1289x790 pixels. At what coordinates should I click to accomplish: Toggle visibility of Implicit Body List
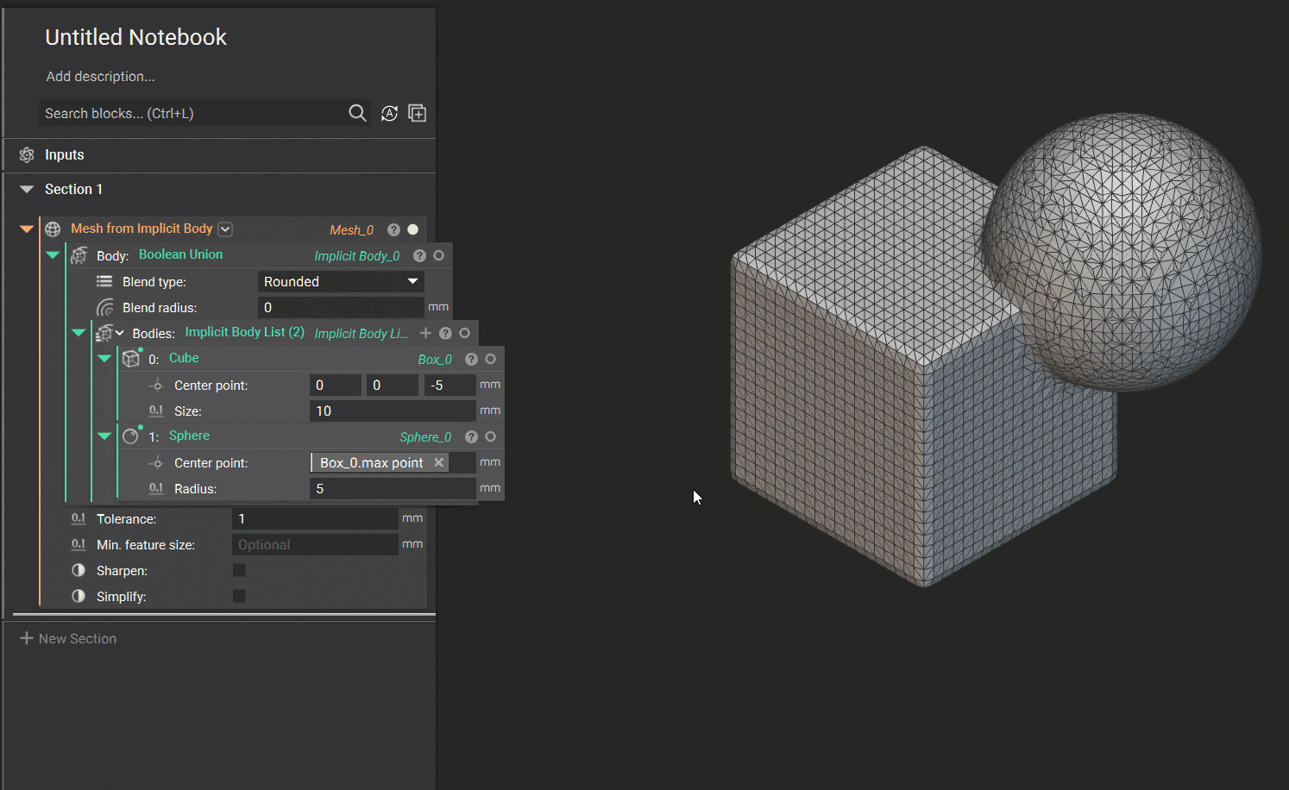pyautogui.click(x=464, y=333)
